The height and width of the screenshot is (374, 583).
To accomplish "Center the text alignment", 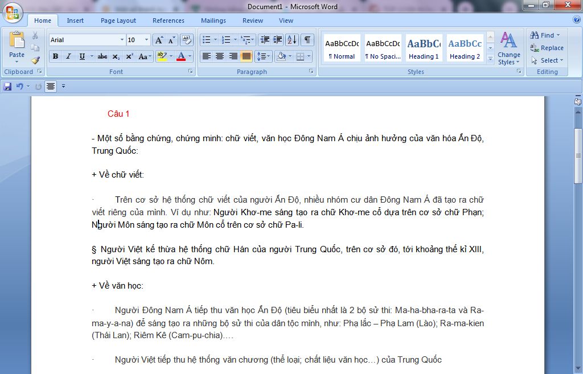I will (220, 56).
